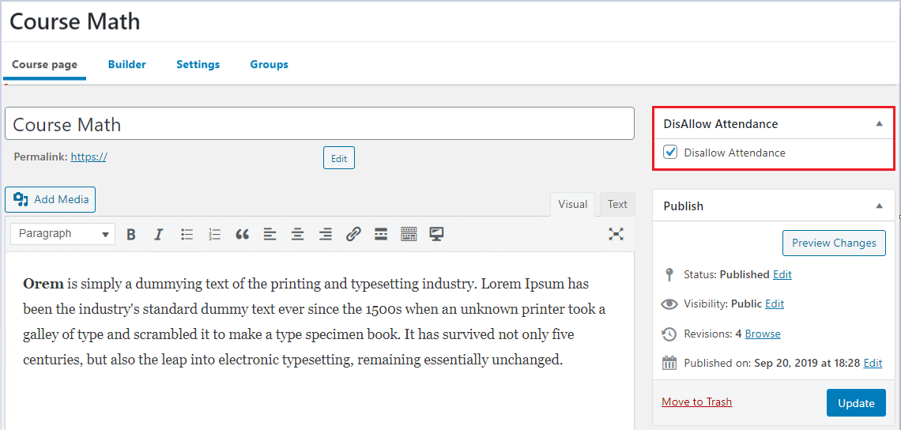901x430 pixels.
Task: Switch to the Course page tab
Action: point(45,64)
